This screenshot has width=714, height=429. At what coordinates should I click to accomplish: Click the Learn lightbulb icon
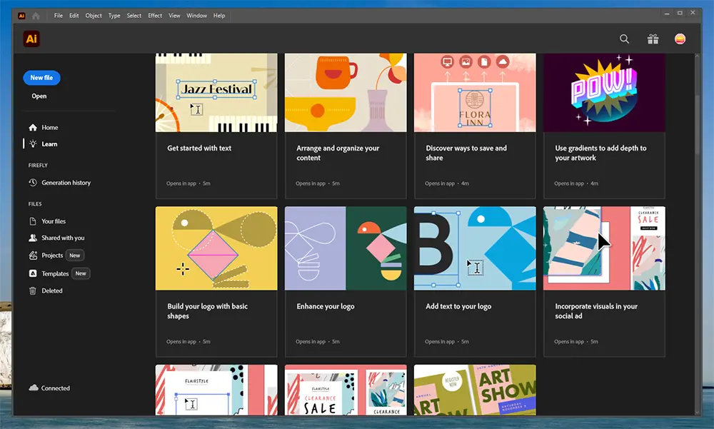click(33, 144)
